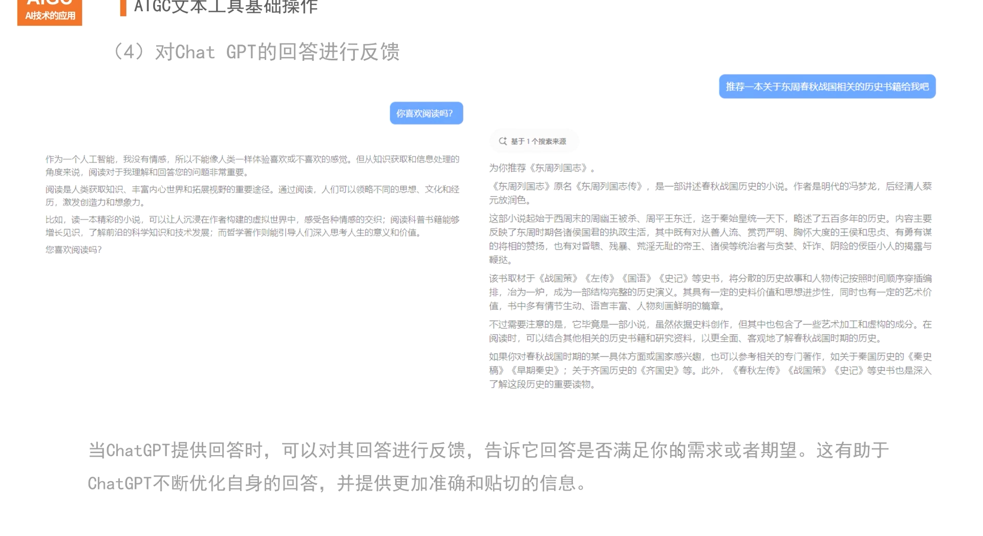Click the paragraph starting 阅读是人类获取知识
983x536 pixels.
[x=252, y=196]
